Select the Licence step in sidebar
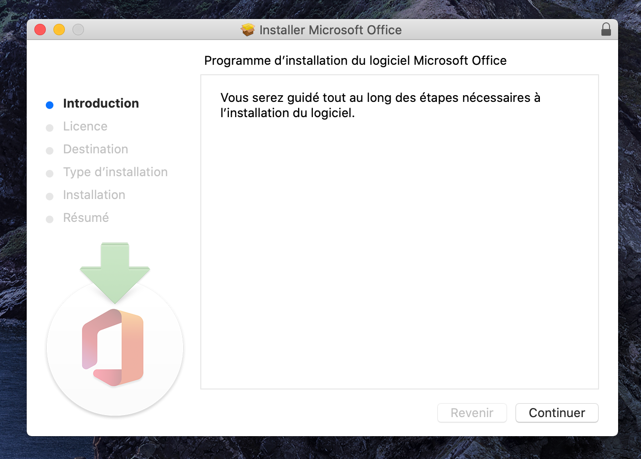The image size is (641, 459). (x=85, y=126)
